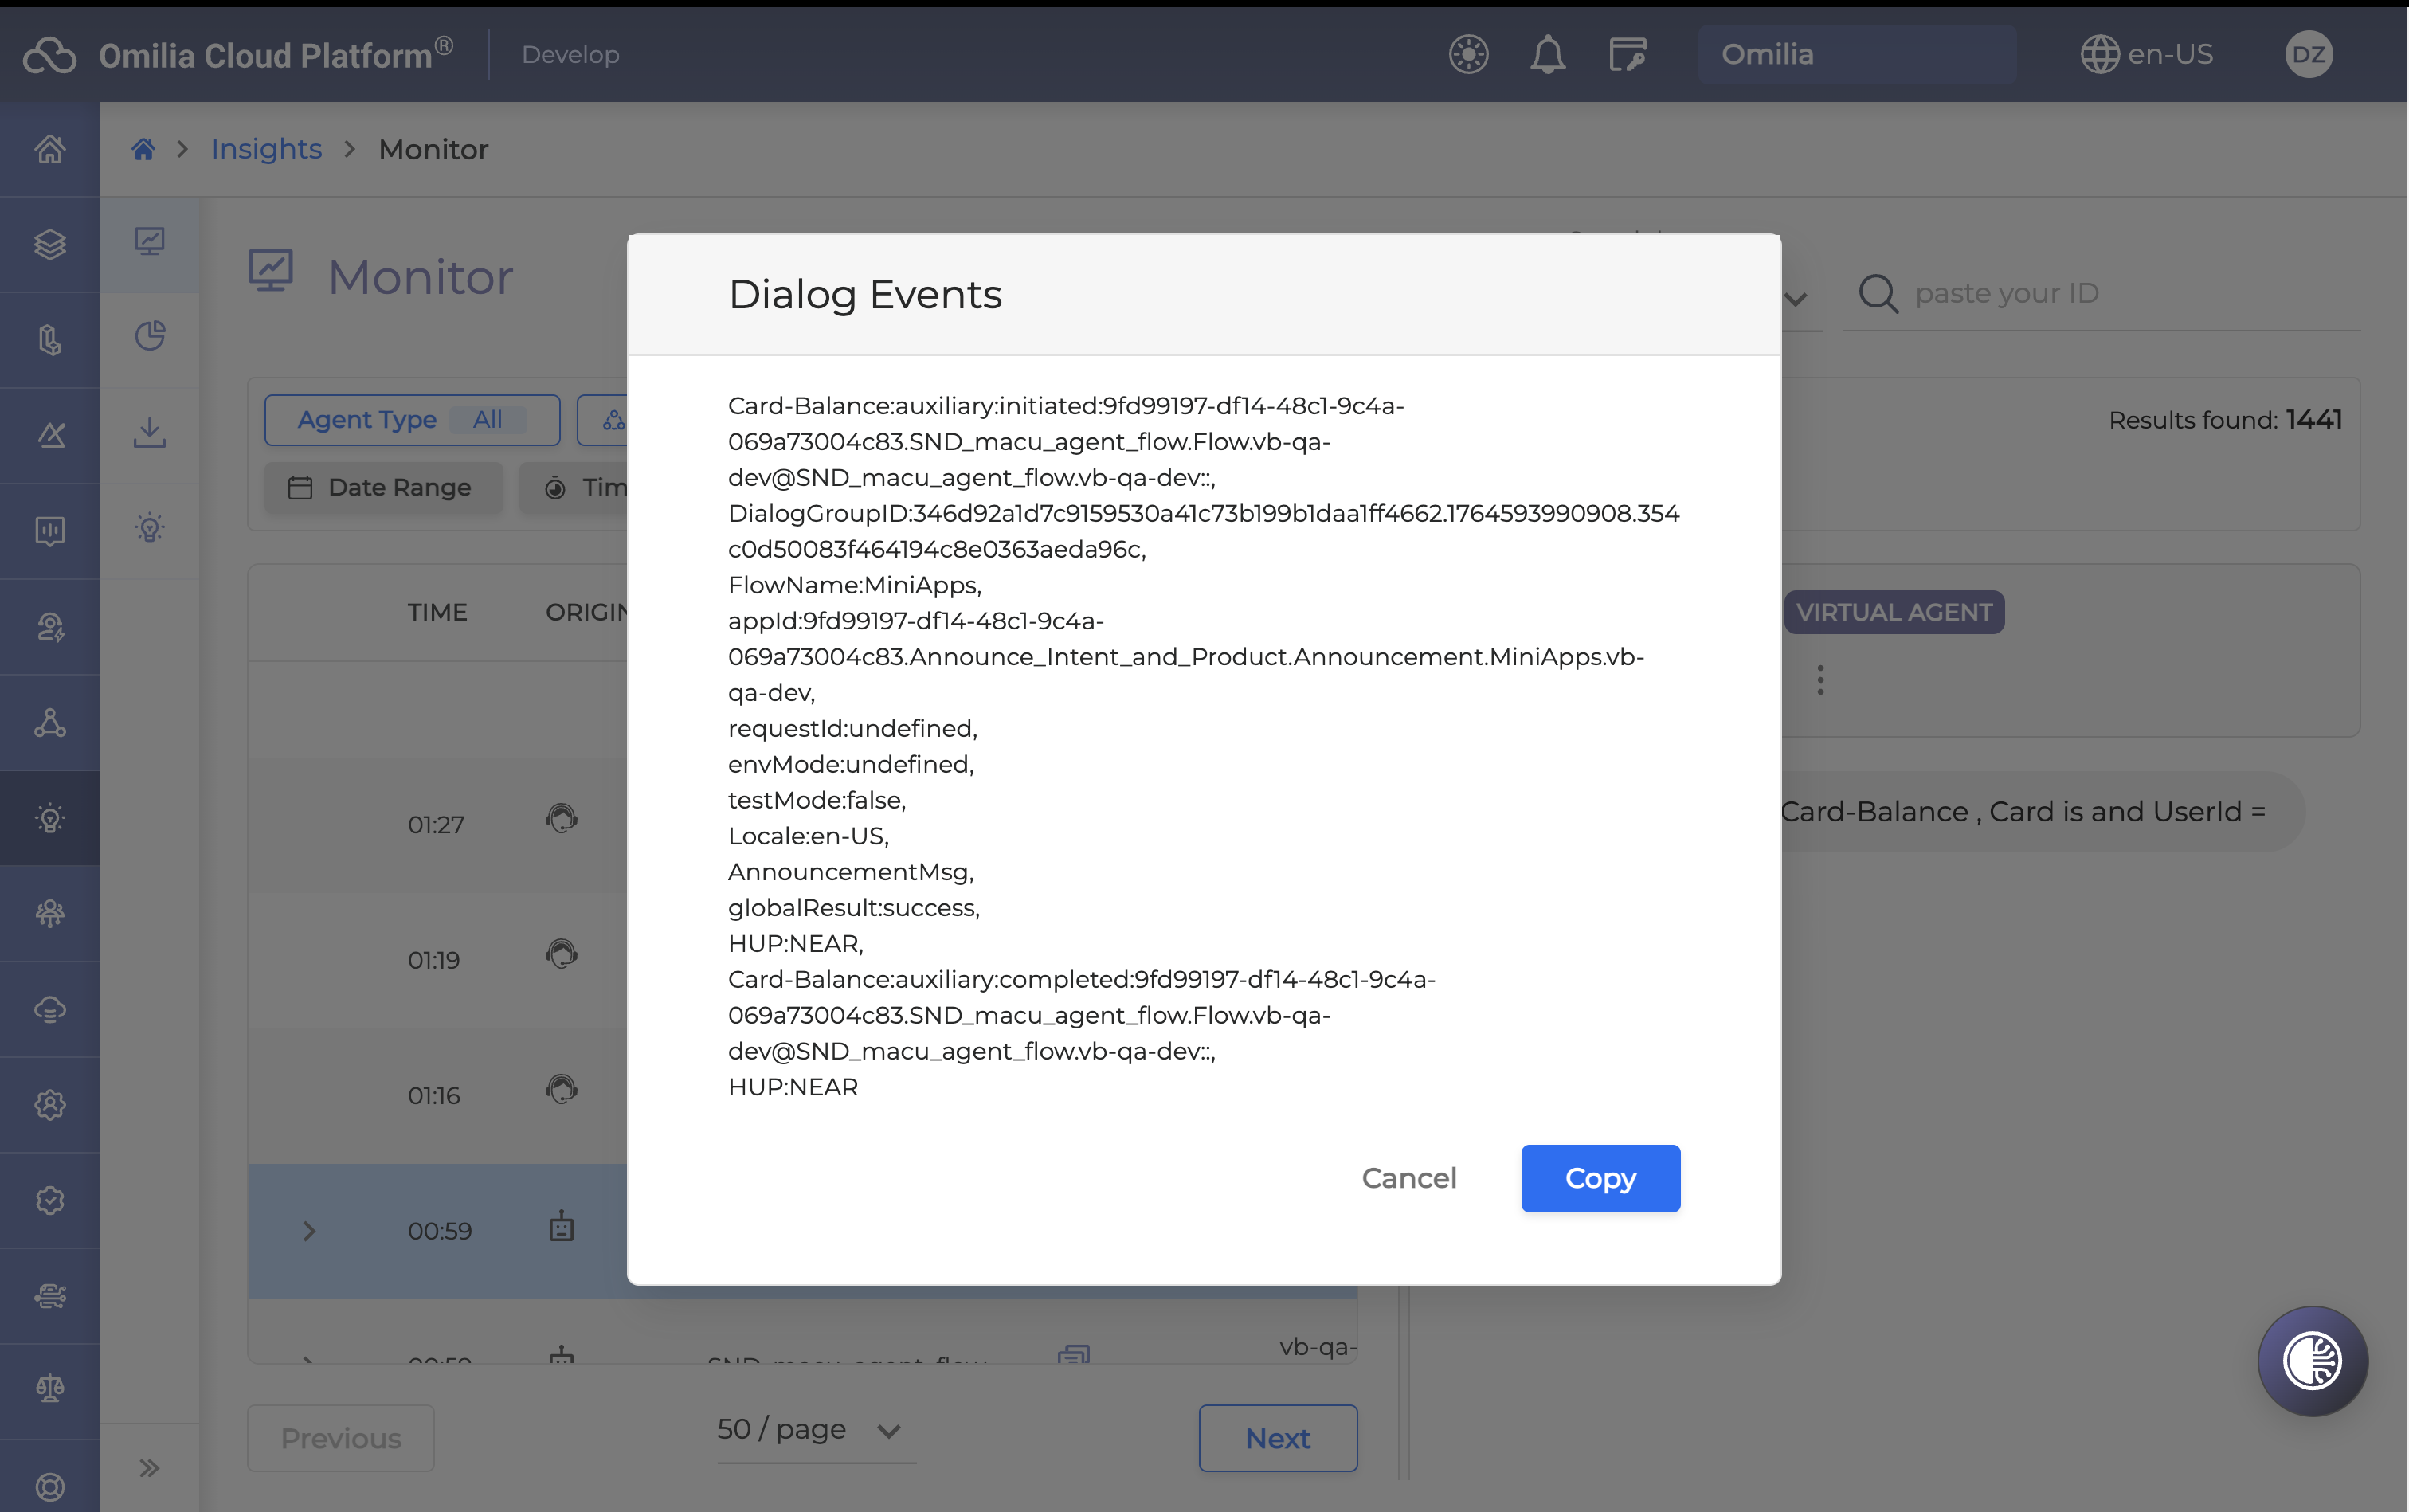
Task: Click the paste your ID search field
Action: 2120,293
